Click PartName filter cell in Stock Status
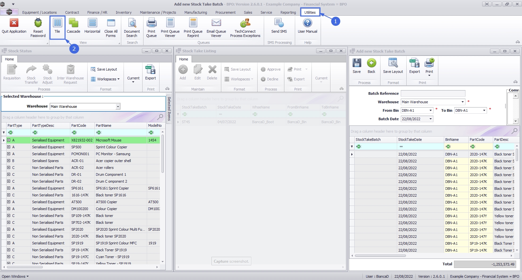Screen dimensions: 522x280 click(121, 132)
